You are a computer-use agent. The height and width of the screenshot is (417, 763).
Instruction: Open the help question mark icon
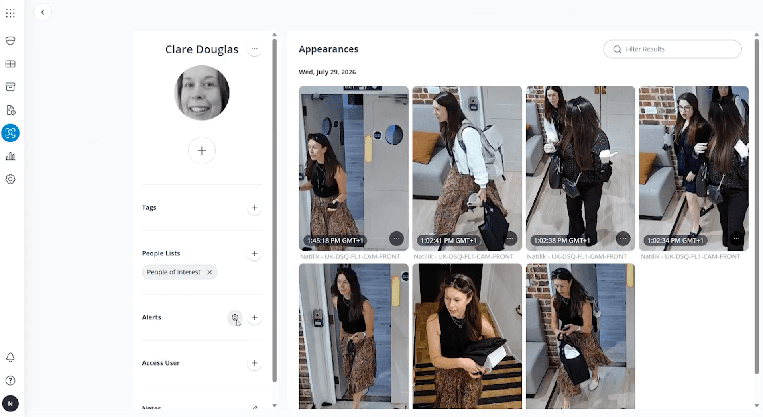tap(10, 380)
